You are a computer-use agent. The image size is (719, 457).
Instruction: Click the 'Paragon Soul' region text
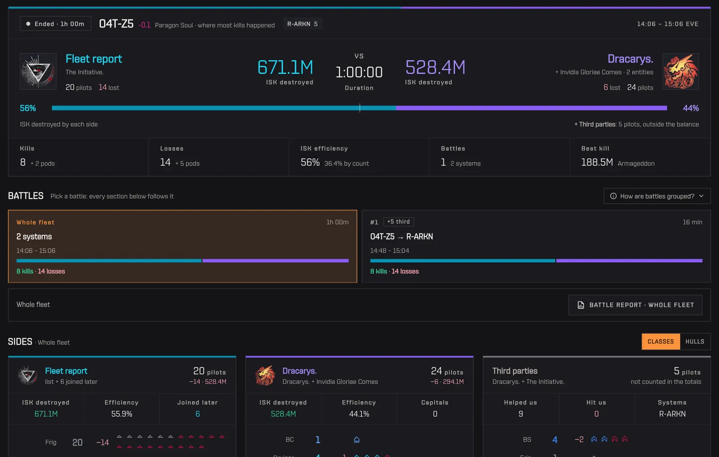tap(174, 25)
